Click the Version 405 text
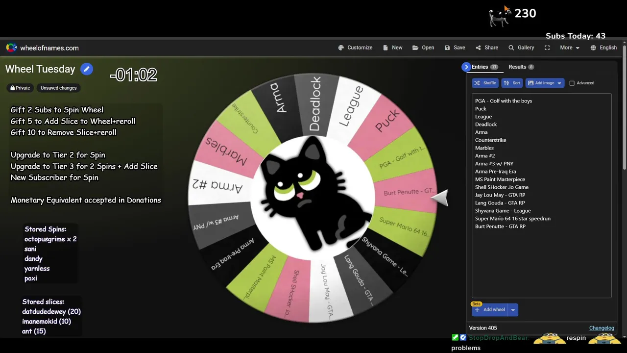627x353 pixels. click(x=482, y=328)
